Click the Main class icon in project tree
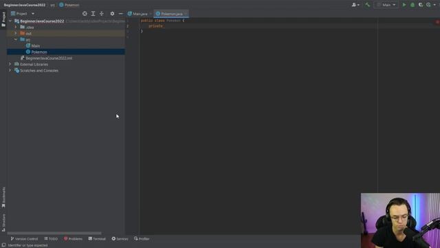Screen dimensions: 440x248 pyautogui.click(x=28, y=45)
